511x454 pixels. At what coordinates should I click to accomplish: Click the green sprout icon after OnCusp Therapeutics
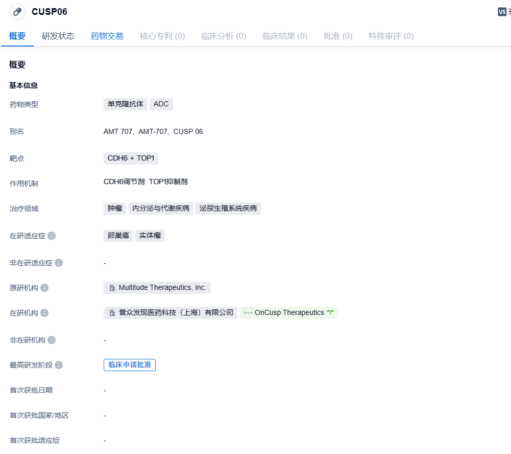coord(330,312)
